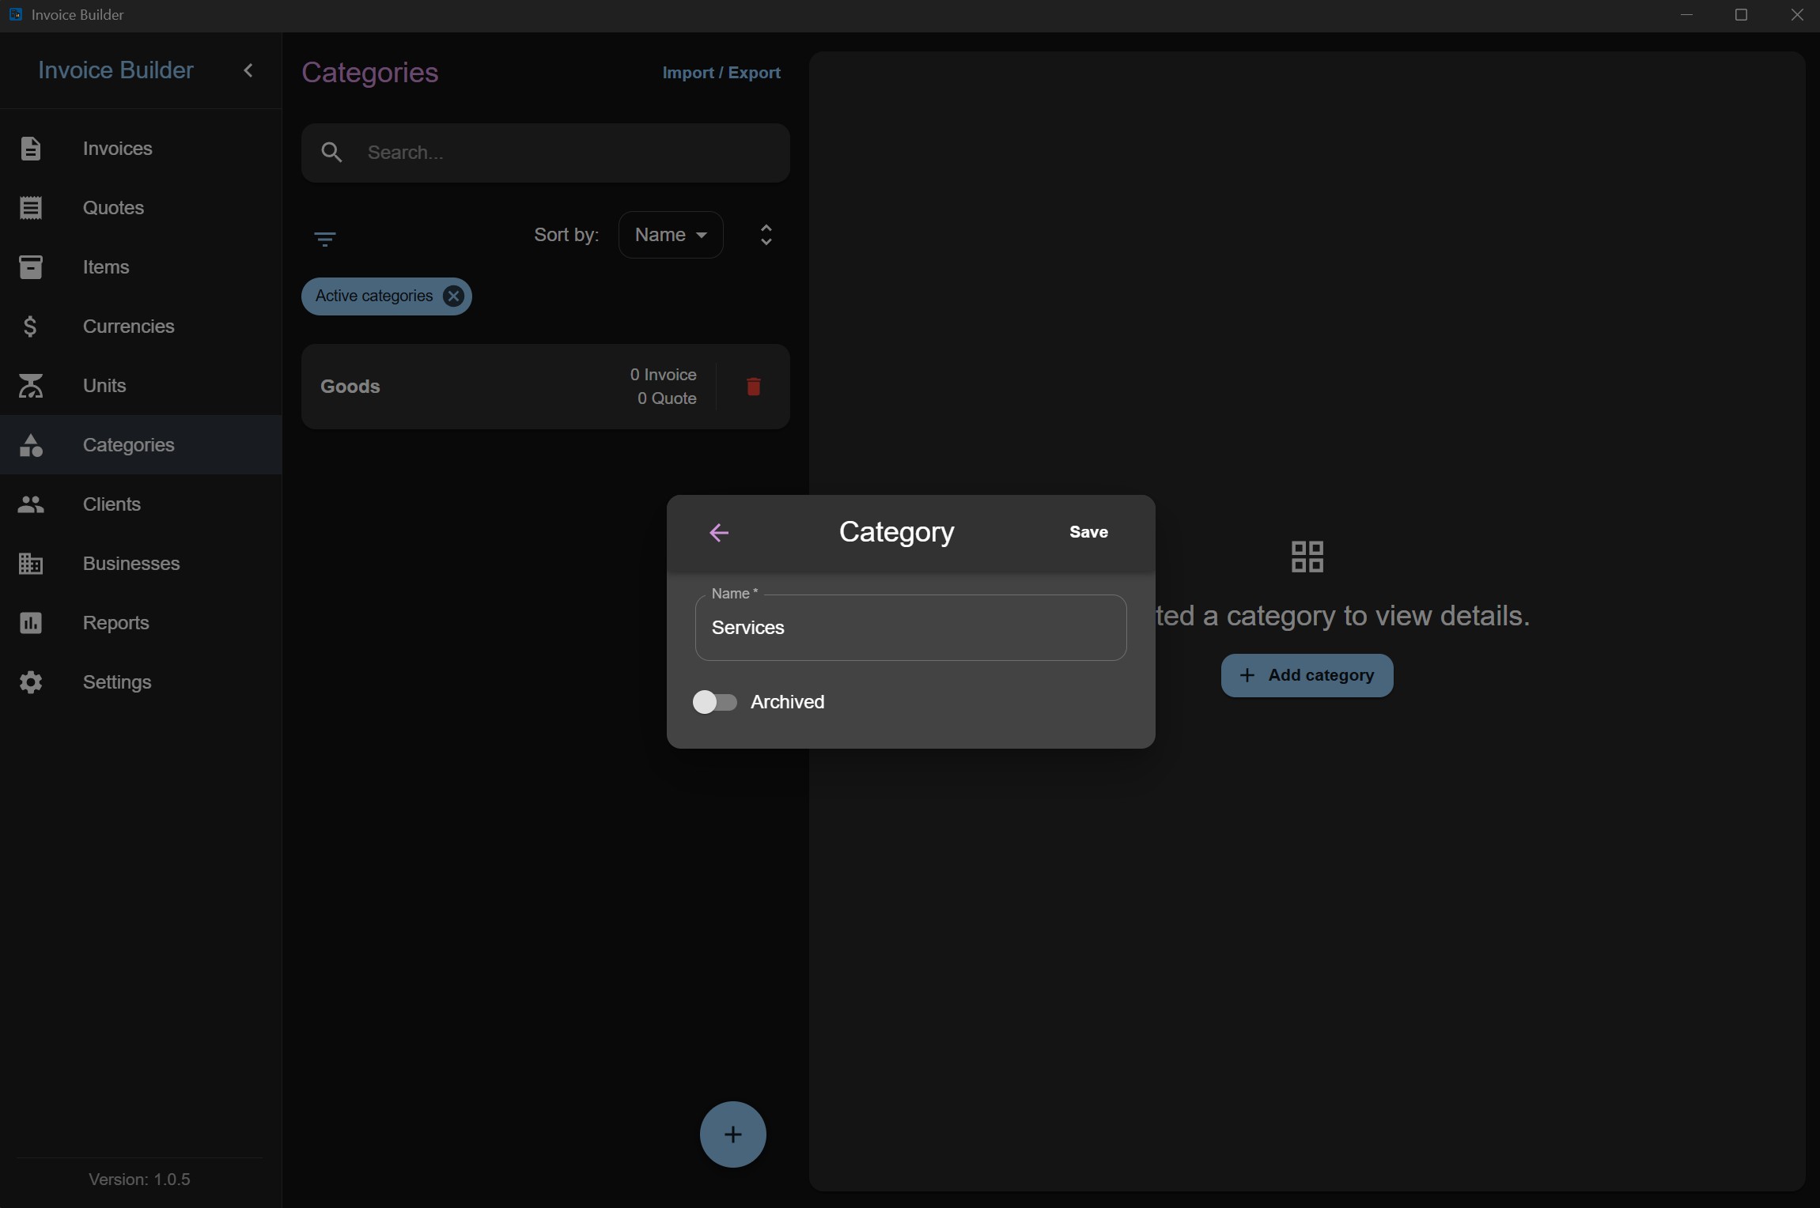Click the search magnifier icon

coord(332,153)
